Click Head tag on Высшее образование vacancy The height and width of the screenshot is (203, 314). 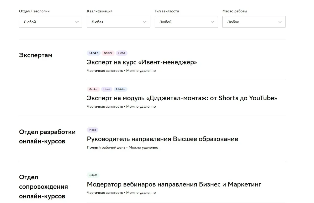[93, 130]
